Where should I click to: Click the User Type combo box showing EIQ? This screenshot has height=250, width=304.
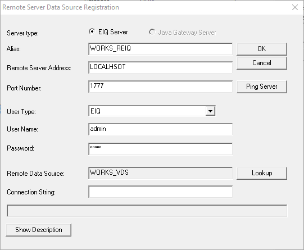(152, 111)
